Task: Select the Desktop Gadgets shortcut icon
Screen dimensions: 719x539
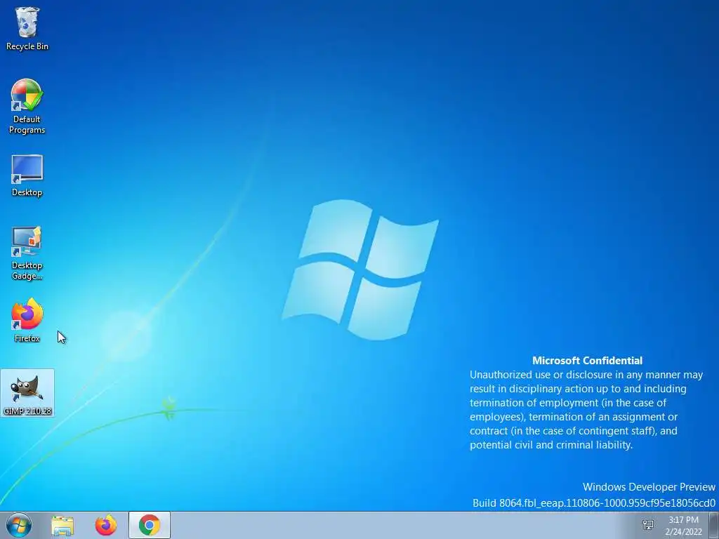Action: [27, 241]
